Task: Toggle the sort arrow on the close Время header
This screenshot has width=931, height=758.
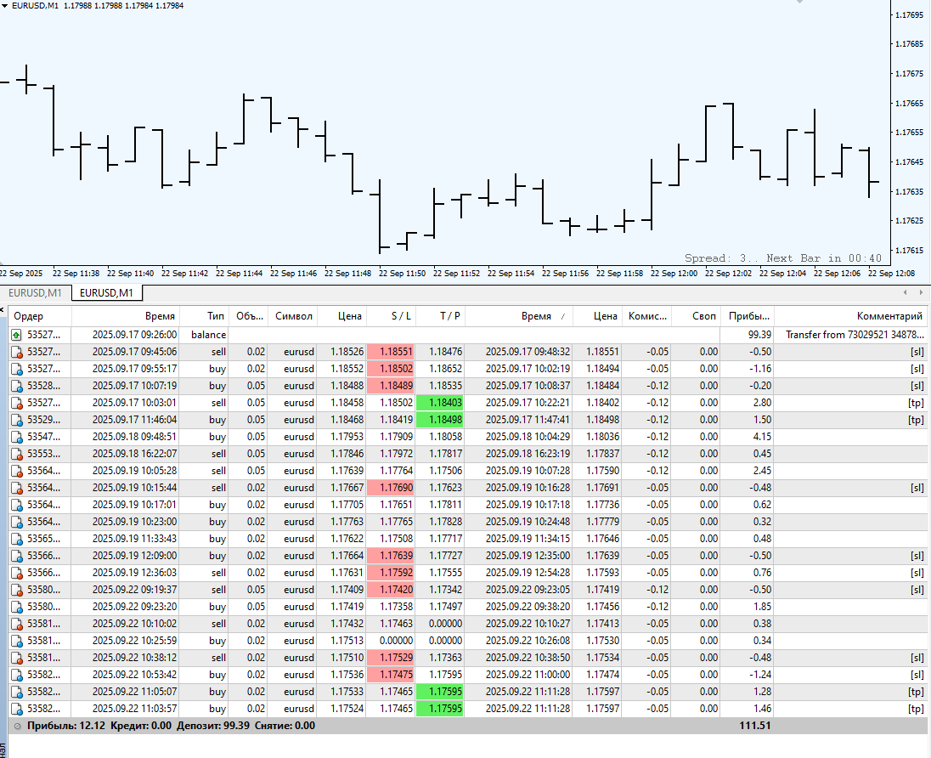Action: pos(562,317)
